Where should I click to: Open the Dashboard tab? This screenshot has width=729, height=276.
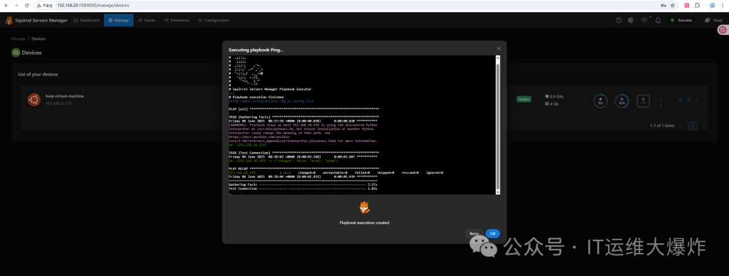[x=86, y=20]
